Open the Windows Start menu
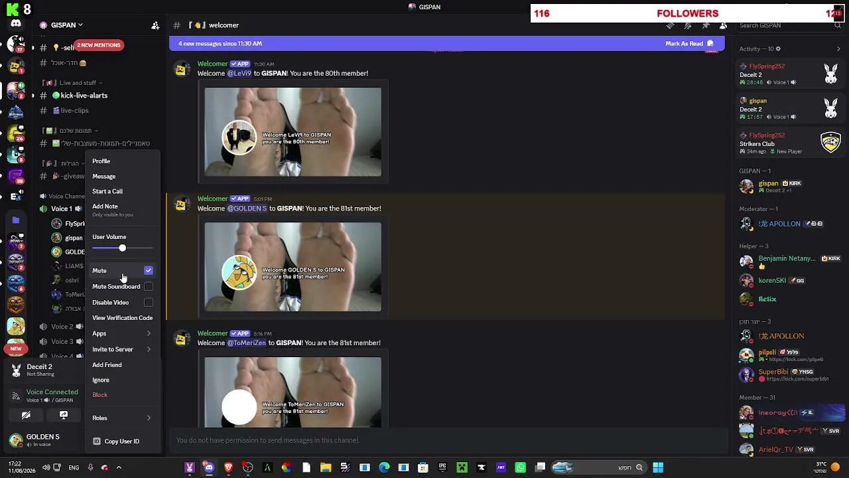This screenshot has height=478, width=849. point(658,467)
